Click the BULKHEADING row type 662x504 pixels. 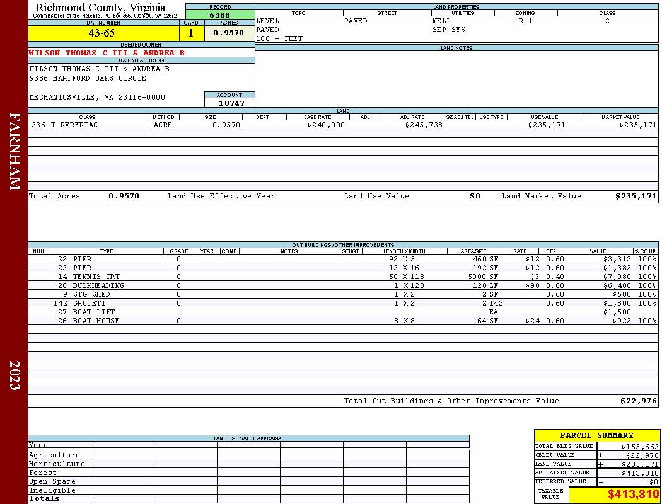click(98, 285)
